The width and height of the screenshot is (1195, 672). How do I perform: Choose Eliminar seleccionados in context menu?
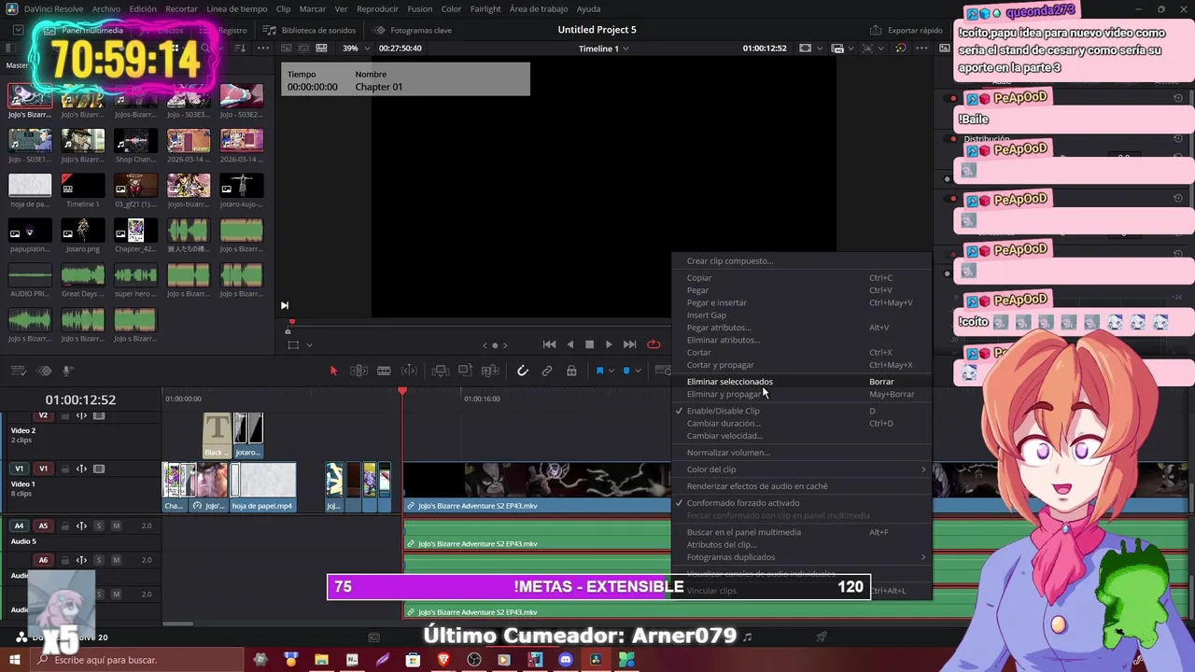[801, 381]
